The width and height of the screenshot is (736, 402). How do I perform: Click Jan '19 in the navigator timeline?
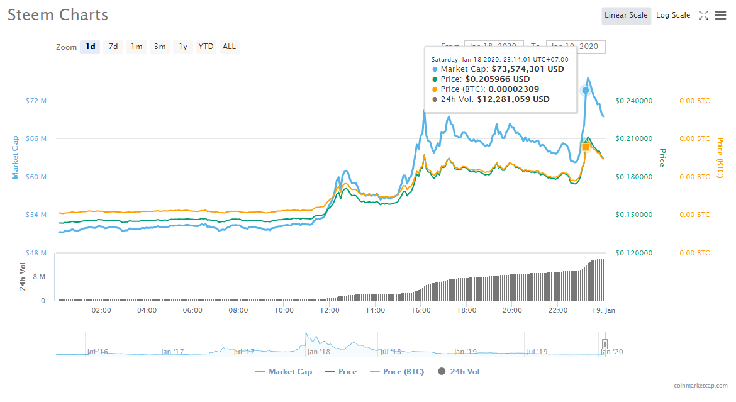pos(465,352)
